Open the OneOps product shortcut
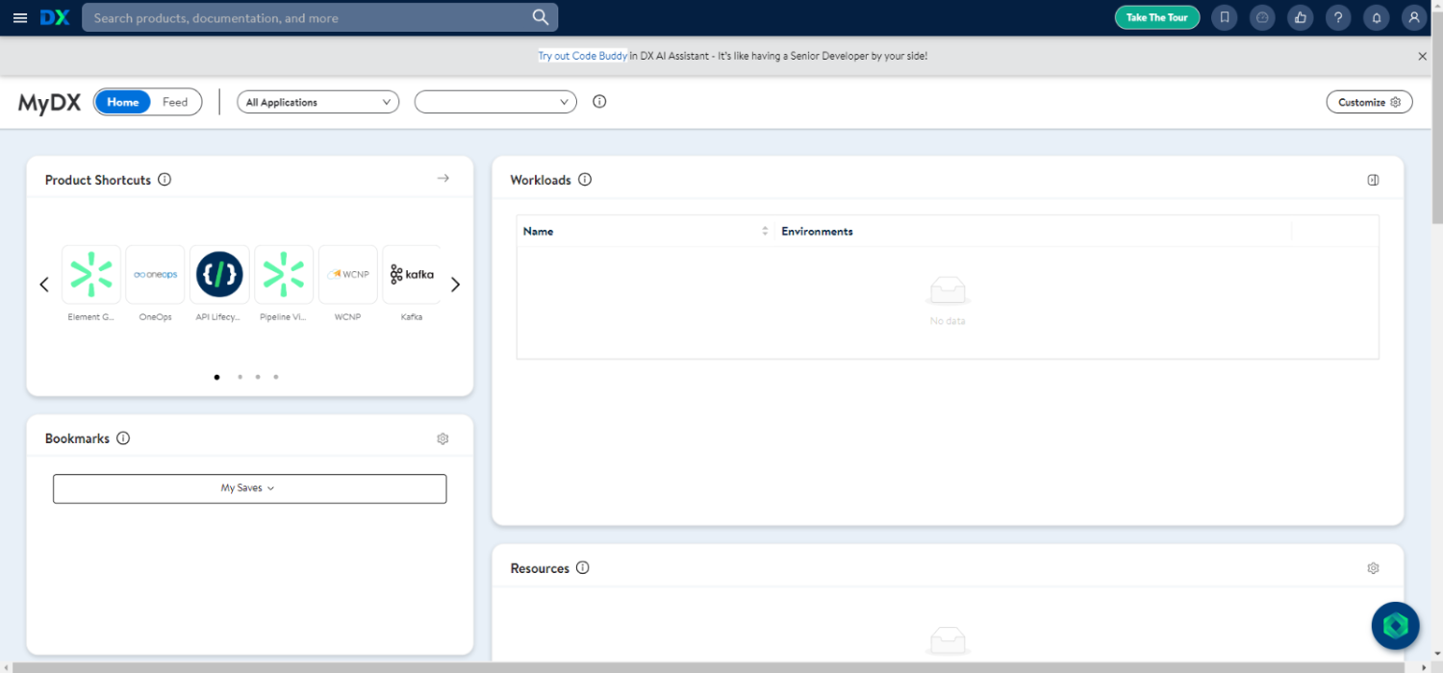 click(155, 275)
